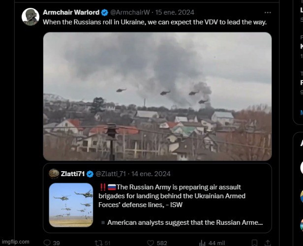Open the view analytics bar-chart icon
The height and width of the screenshot is (246, 303).
(x=202, y=243)
